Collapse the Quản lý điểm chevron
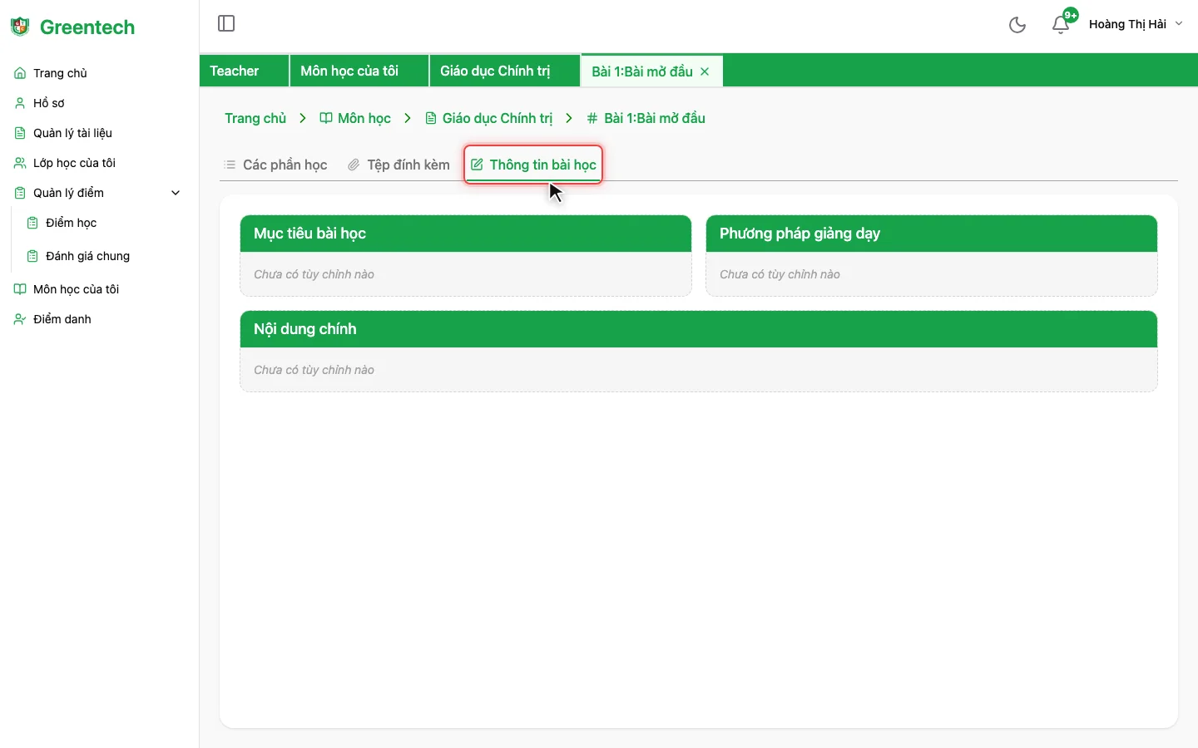This screenshot has height=748, width=1198. tap(176, 193)
